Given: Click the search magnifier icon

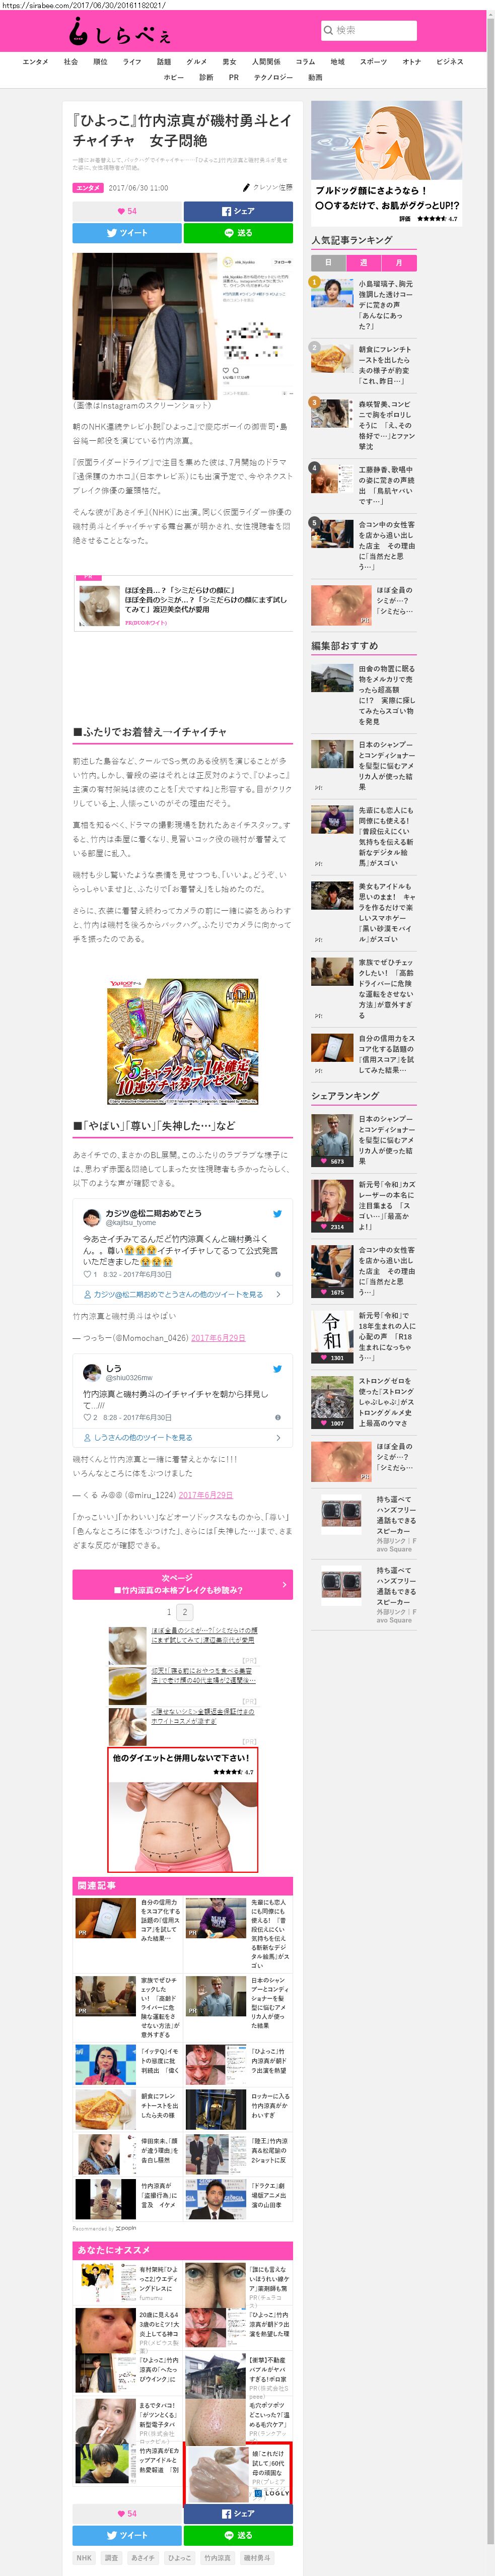Looking at the screenshot, I should (x=328, y=30).
